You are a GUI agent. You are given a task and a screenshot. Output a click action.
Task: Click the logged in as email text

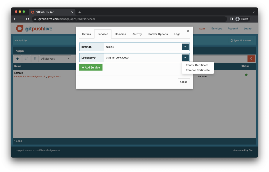pyautogui.click(x=38, y=150)
